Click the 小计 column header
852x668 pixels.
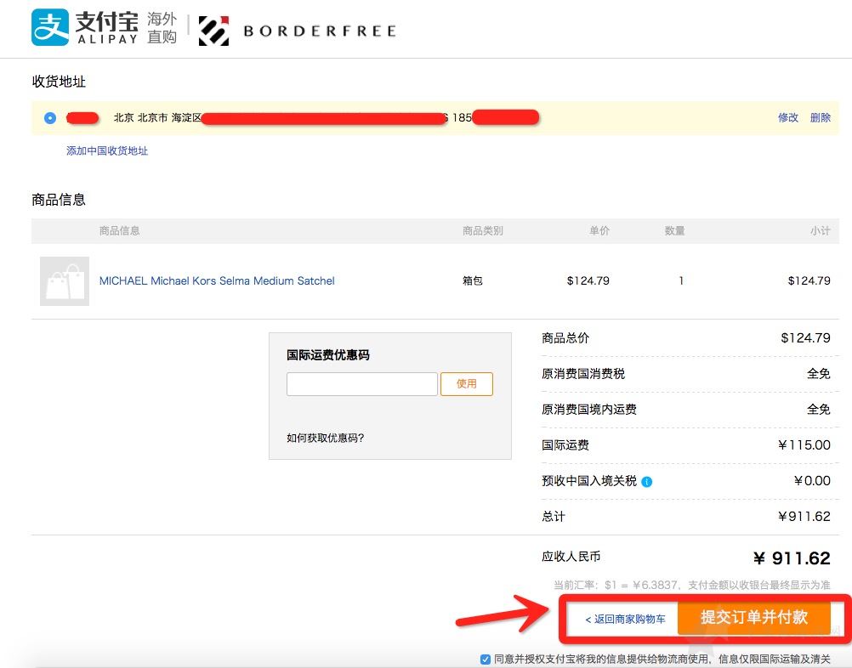(820, 231)
